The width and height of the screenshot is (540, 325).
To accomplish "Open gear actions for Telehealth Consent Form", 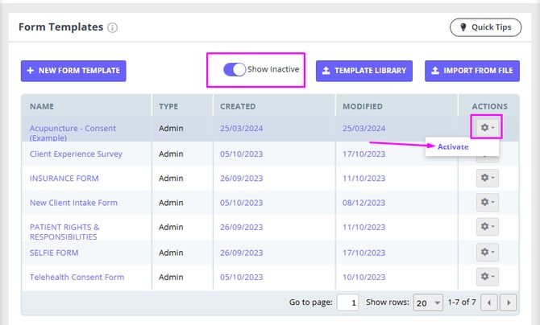I will (x=487, y=277).
